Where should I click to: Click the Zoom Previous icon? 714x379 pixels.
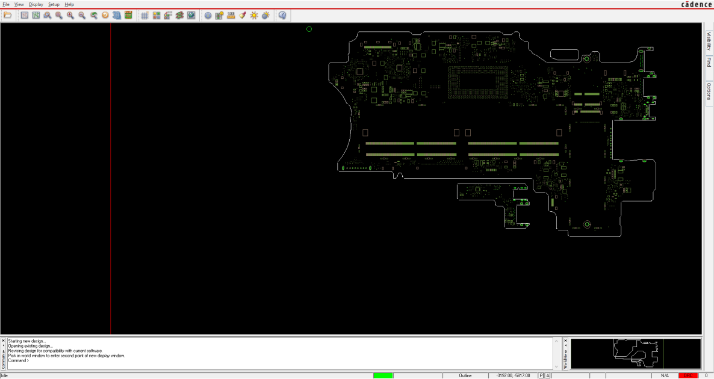pyautogui.click(x=93, y=15)
